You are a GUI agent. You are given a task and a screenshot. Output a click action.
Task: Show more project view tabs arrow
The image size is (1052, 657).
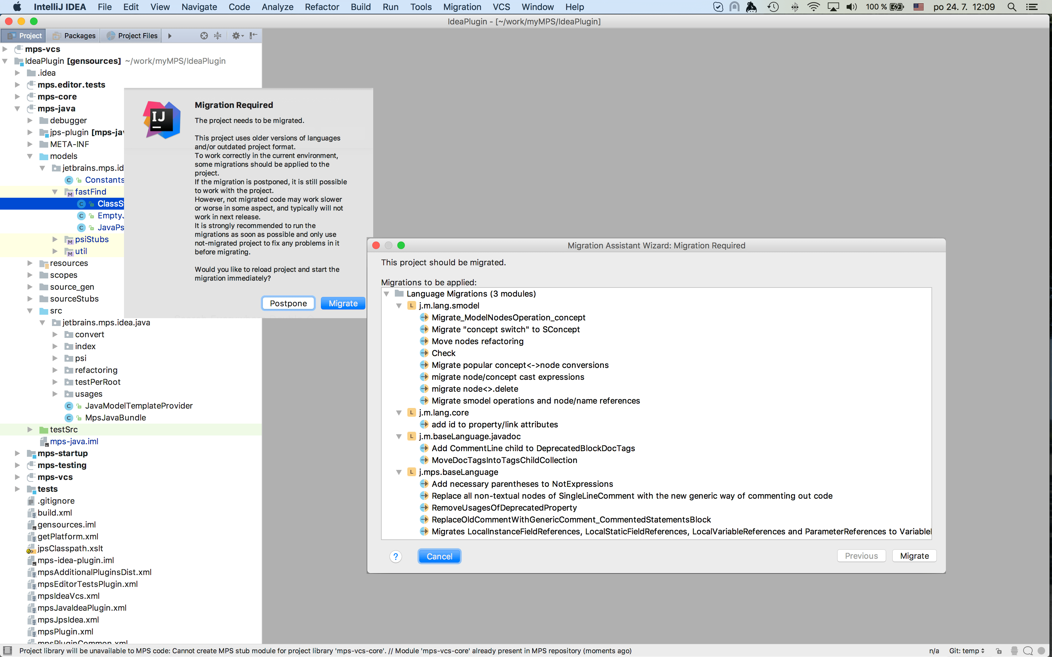170,36
